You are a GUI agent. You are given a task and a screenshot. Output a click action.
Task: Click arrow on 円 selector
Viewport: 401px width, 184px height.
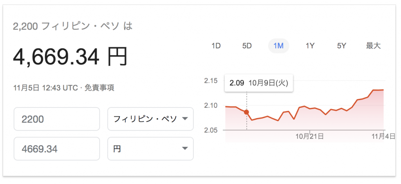pyautogui.click(x=185, y=148)
